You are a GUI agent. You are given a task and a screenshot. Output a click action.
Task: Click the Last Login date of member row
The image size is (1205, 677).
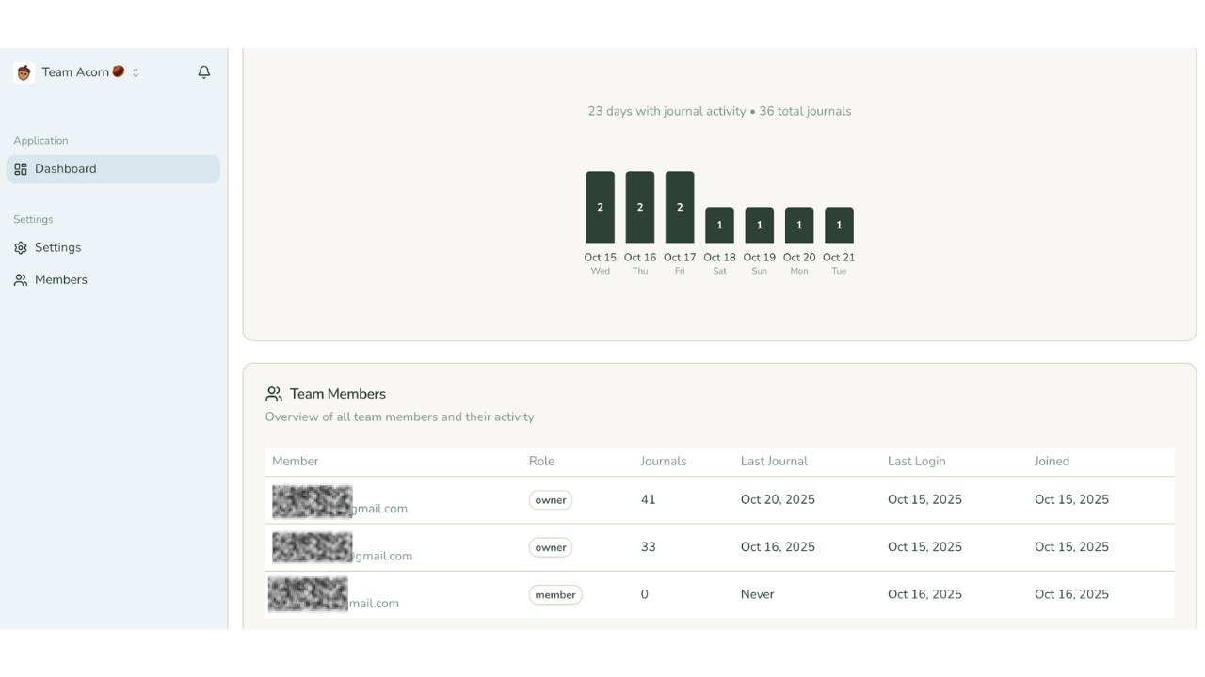(924, 595)
